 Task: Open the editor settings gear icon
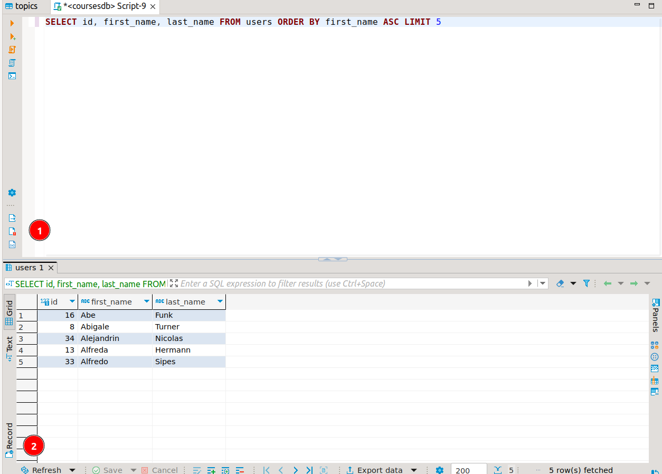pos(12,193)
